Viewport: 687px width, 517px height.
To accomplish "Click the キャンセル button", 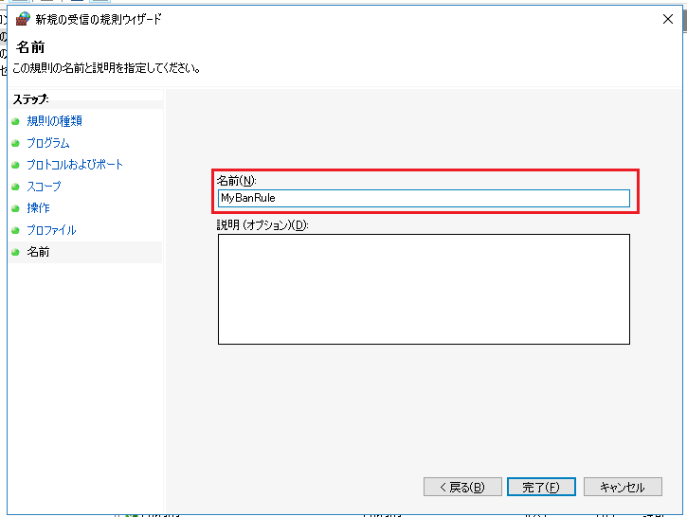I will [x=623, y=487].
